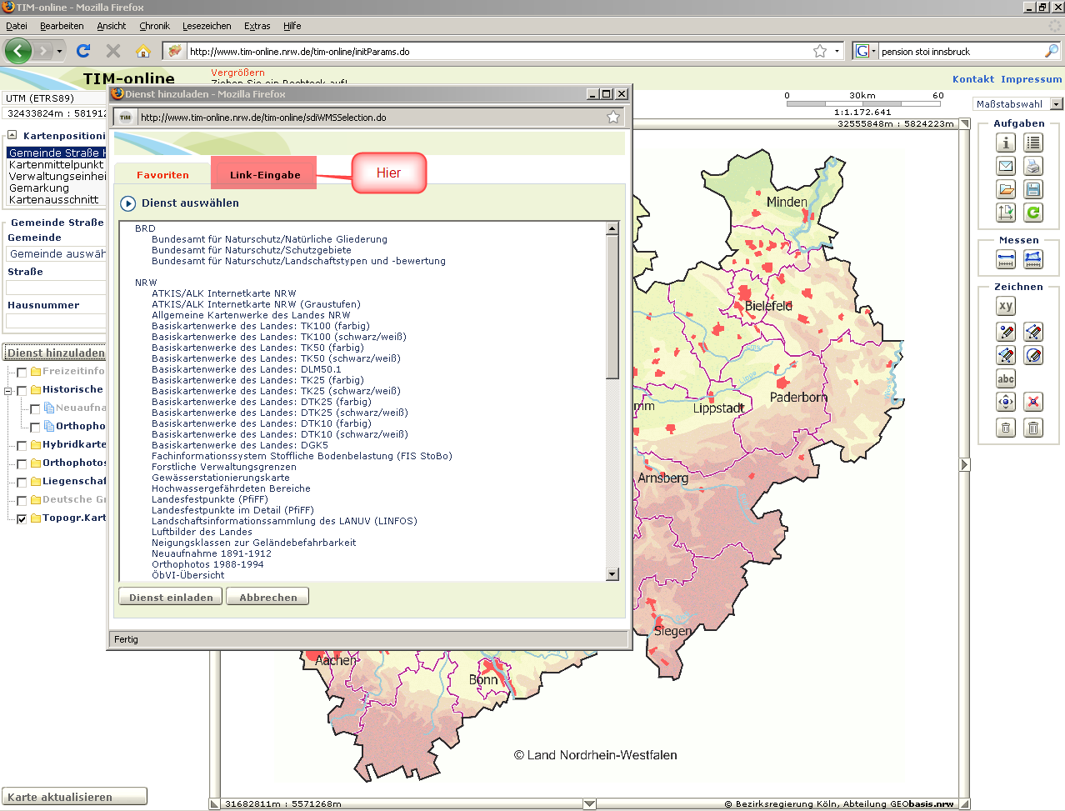Collapse the Historische tree node
Image resolution: width=1065 pixels, height=811 pixels.
8,390
